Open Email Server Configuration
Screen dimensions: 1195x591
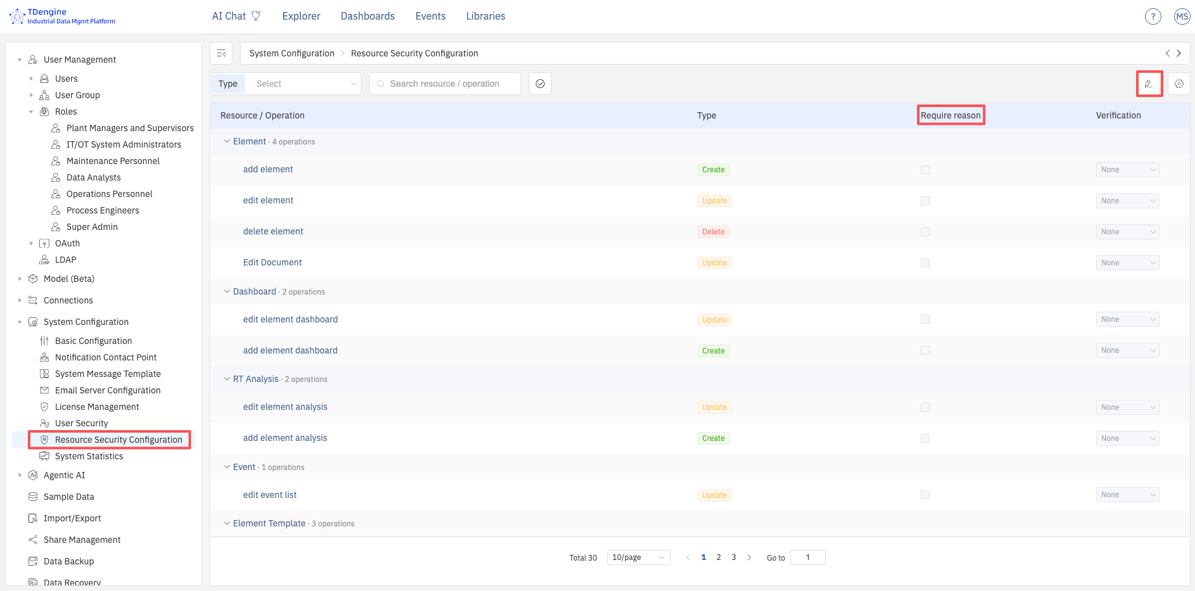[108, 390]
